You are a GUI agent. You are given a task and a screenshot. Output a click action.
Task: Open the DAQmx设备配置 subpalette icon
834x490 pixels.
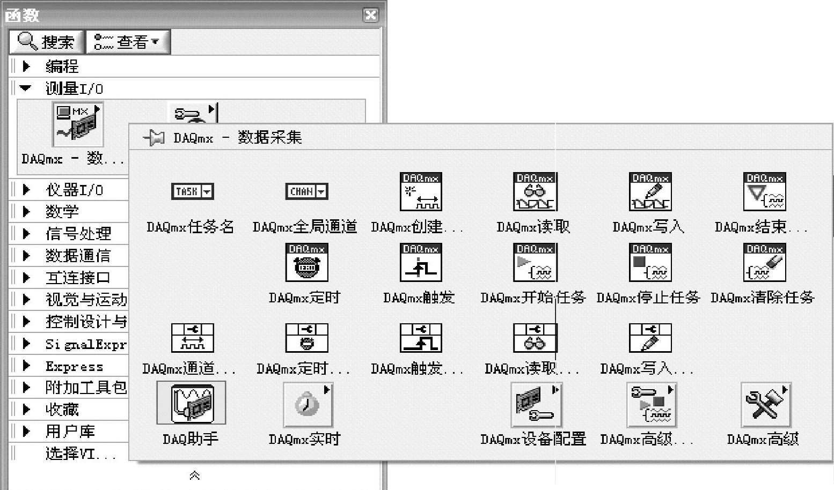pyautogui.click(x=536, y=404)
